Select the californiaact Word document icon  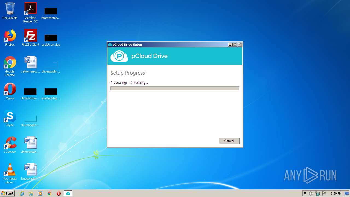point(30,65)
